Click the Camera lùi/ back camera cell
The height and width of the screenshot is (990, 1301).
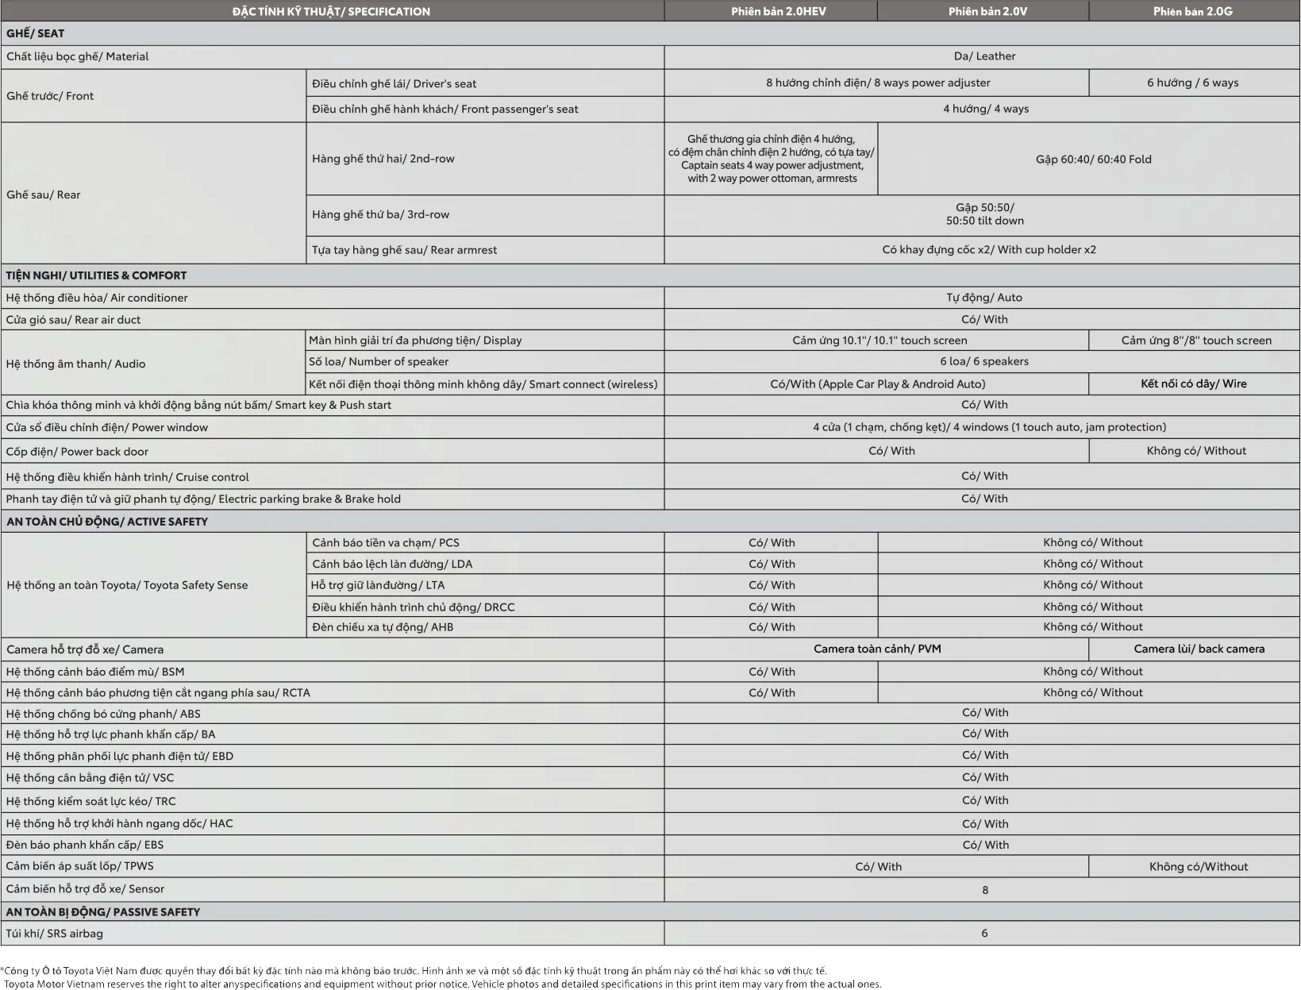[1199, 649]
